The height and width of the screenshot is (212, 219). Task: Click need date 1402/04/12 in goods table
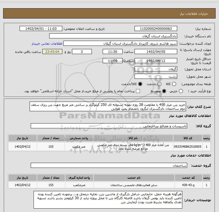coord(22,147)
